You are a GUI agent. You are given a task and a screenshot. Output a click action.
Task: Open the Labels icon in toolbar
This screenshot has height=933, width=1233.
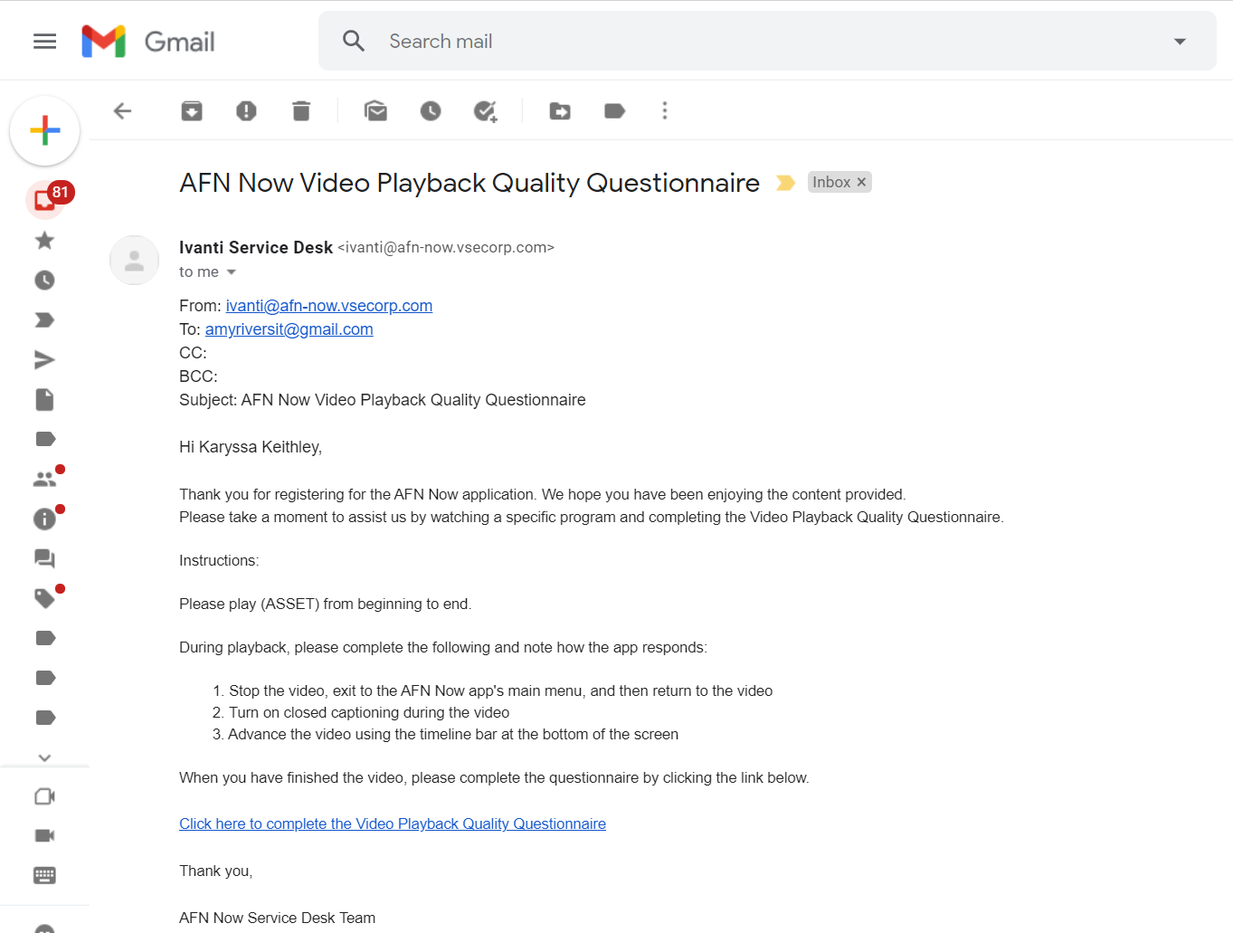614,111
